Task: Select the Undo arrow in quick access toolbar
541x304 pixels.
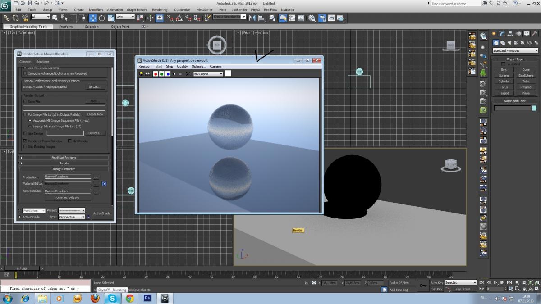Action: pos(36,3)
